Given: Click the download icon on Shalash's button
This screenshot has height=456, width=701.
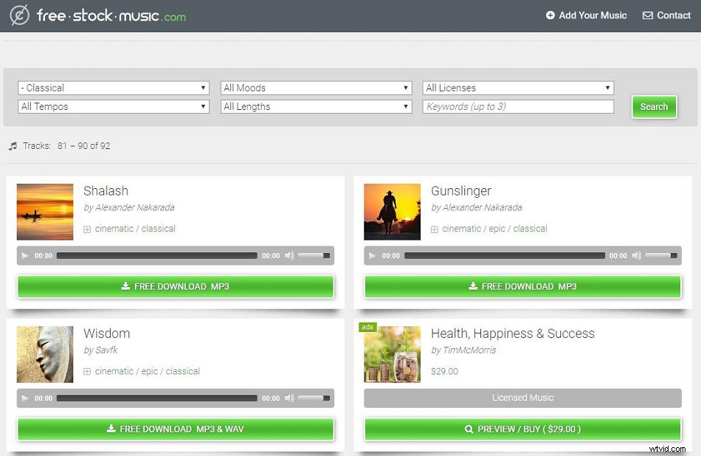Looking at the screenshot, I should coord(125,286).
